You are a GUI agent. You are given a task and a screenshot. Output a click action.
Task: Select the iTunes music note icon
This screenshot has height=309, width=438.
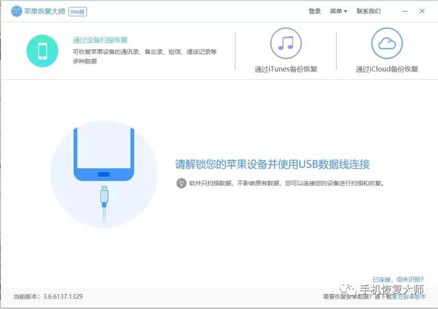(x=286, y=43)
